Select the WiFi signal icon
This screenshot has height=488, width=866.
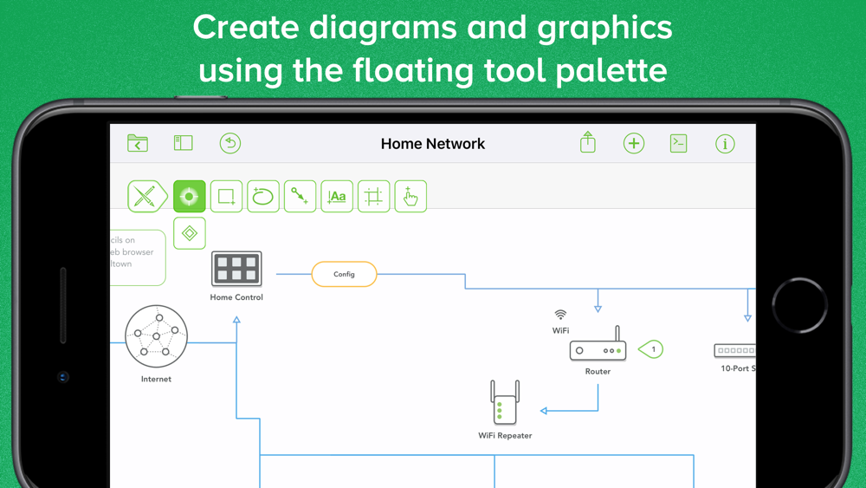click(x=560, y=315)
